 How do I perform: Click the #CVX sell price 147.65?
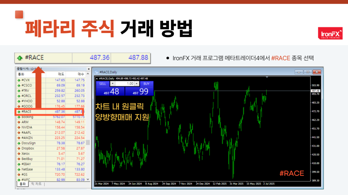coord(60,80)
